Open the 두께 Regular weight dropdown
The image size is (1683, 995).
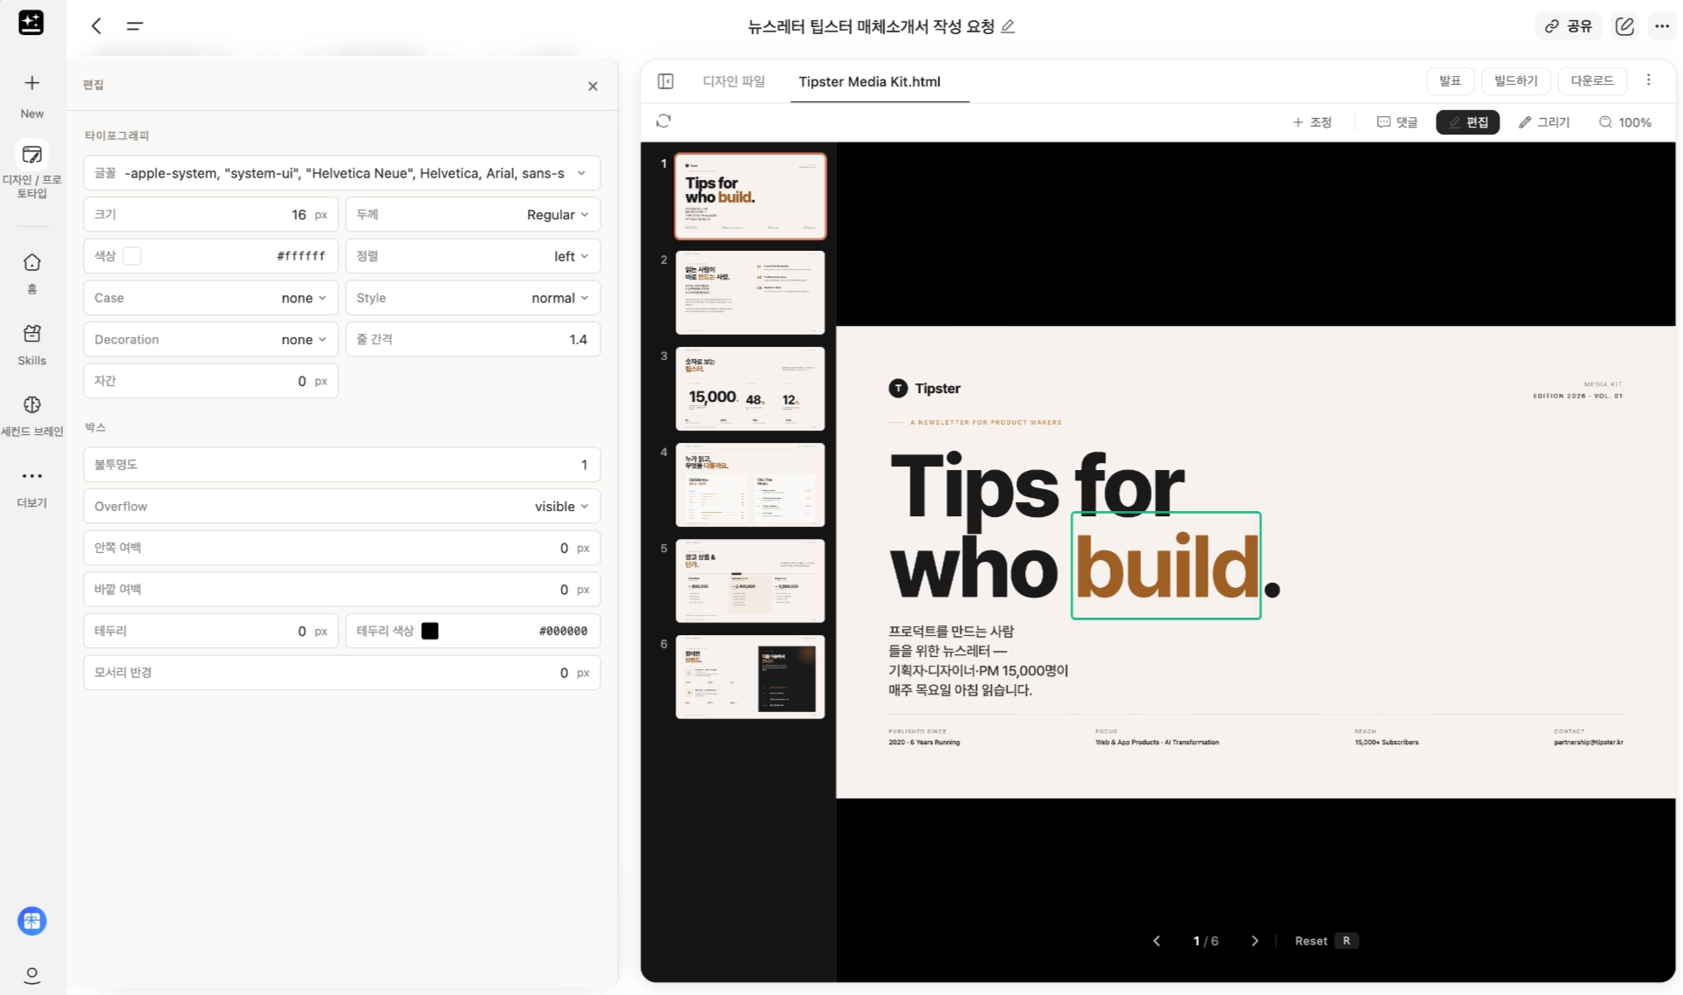pos(473,214)
